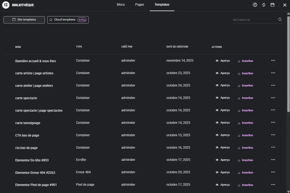The height and width of the screenshot is (193, 290).
Task: Click the help question mark icon
Action: (x=255, y=5)
